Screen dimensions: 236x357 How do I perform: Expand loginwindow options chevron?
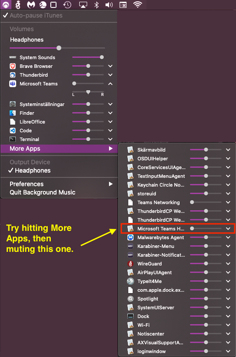click(x=228, y=351)
